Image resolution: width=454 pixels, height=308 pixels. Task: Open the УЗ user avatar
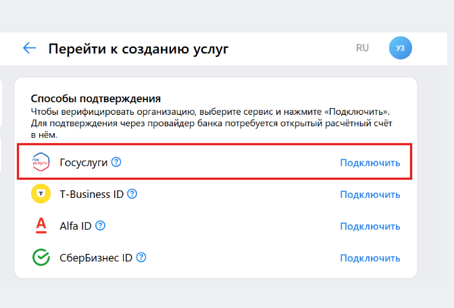(x=400, y=48)
